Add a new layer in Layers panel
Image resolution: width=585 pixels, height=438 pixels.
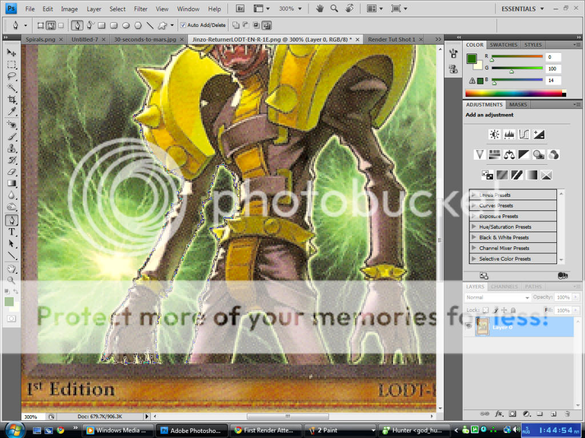[552, 413]
